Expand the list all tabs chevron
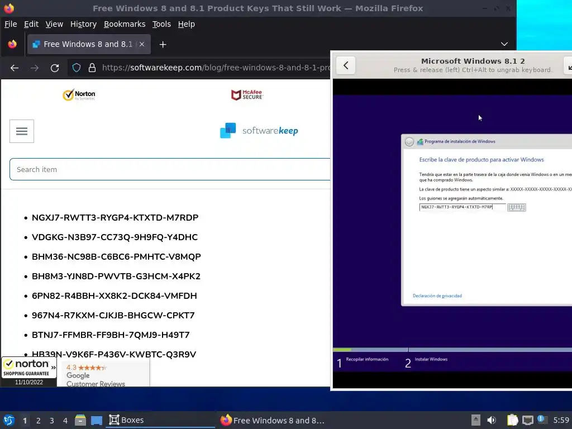 [504, 44]
